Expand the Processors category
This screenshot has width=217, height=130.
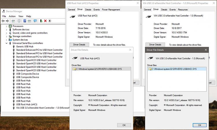coord(6,26)
